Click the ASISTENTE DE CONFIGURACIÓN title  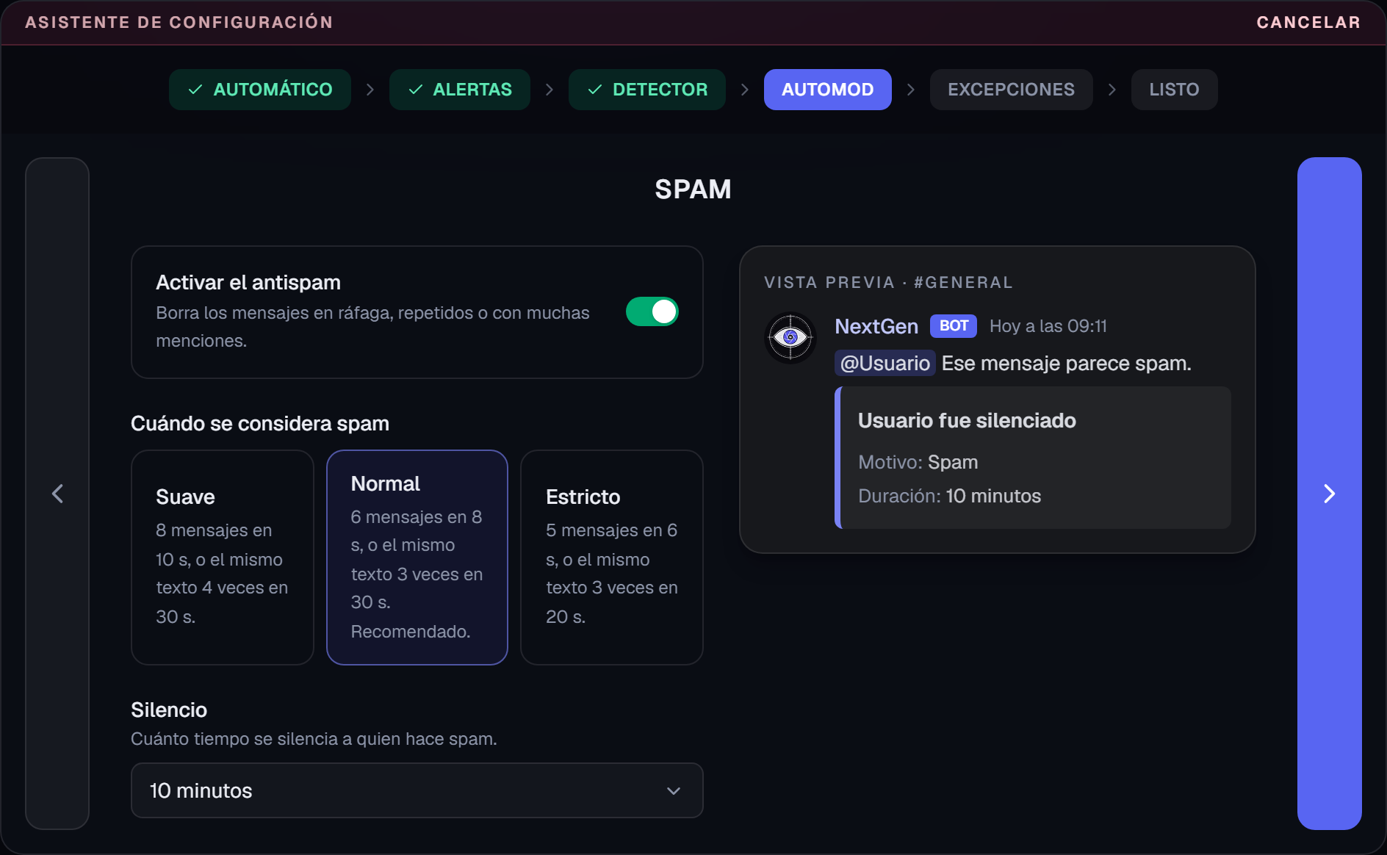179,22
